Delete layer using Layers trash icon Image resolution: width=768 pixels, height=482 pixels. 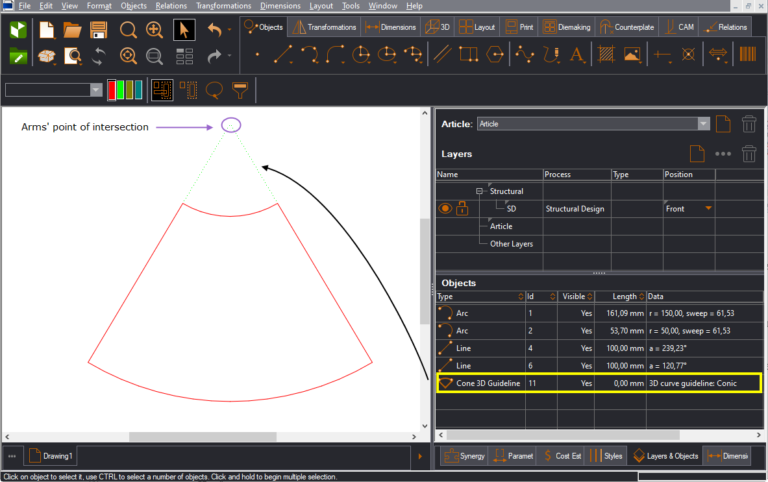point(749,154)
